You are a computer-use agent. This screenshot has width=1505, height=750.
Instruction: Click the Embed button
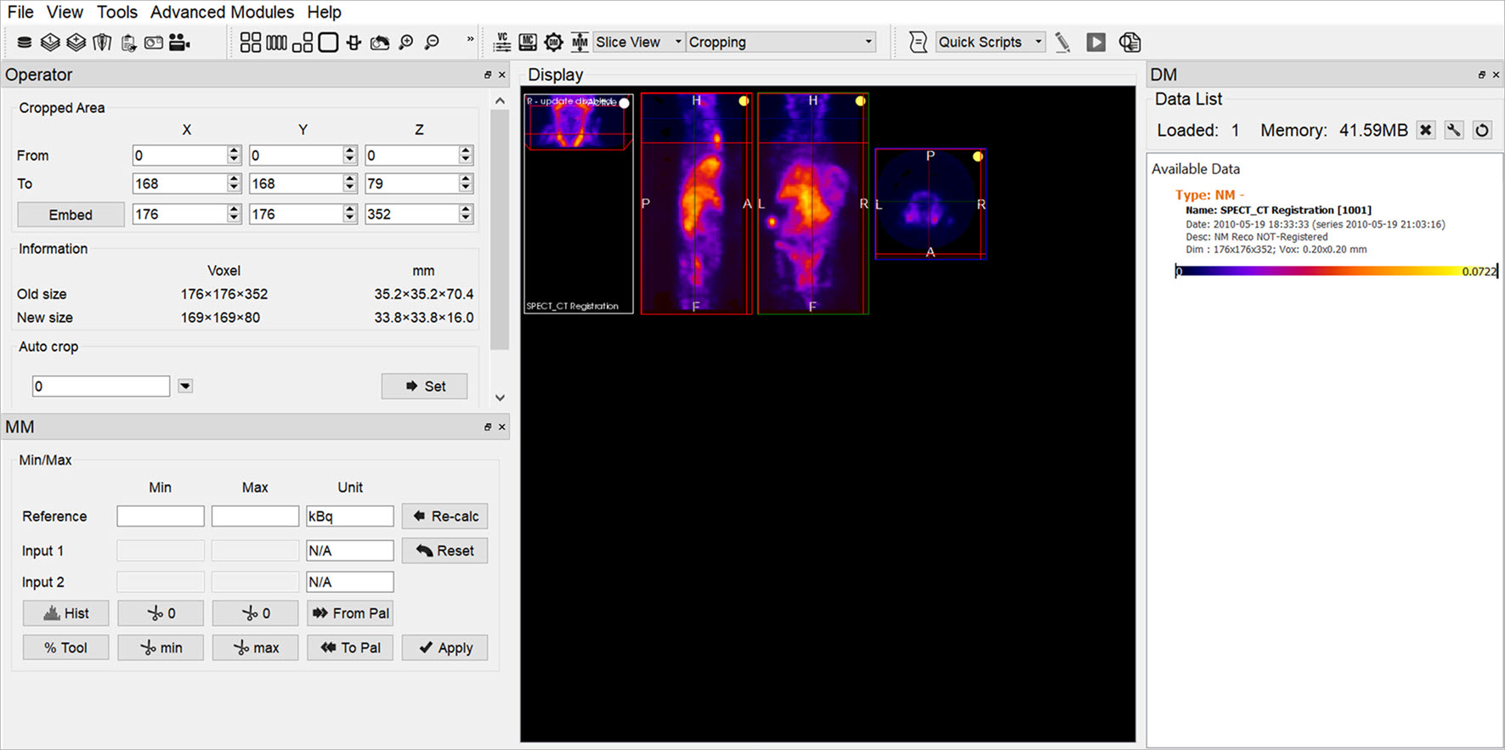pos(71,215)
